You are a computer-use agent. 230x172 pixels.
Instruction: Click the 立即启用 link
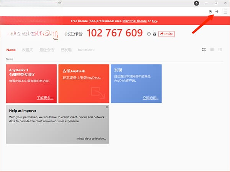(x=151, y=98)
